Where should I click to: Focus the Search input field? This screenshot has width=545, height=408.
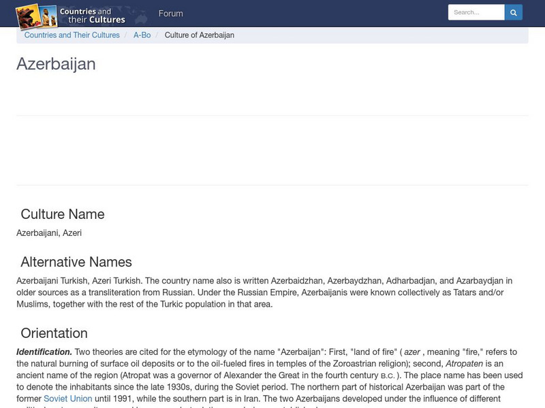click(x=476, y=12)
